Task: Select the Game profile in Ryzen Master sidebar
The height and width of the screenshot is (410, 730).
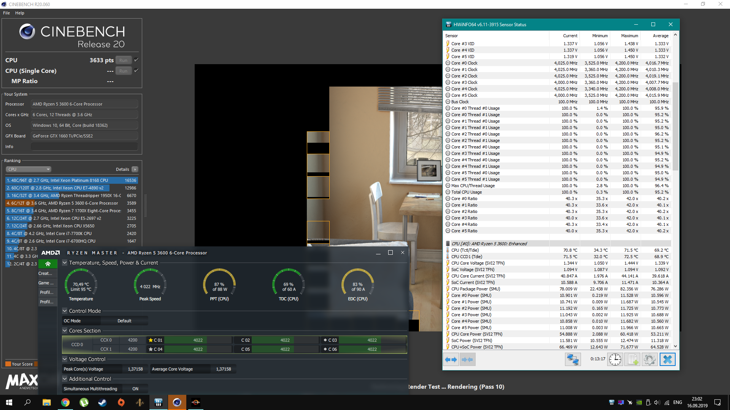Action: [46, 283]
